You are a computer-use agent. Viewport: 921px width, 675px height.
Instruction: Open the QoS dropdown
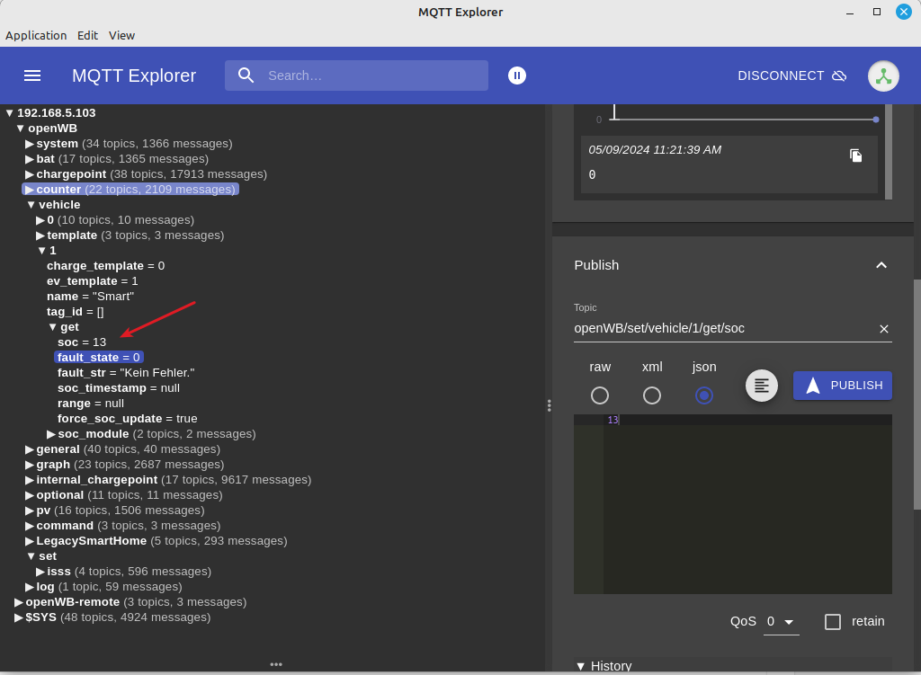click(782, 622)
